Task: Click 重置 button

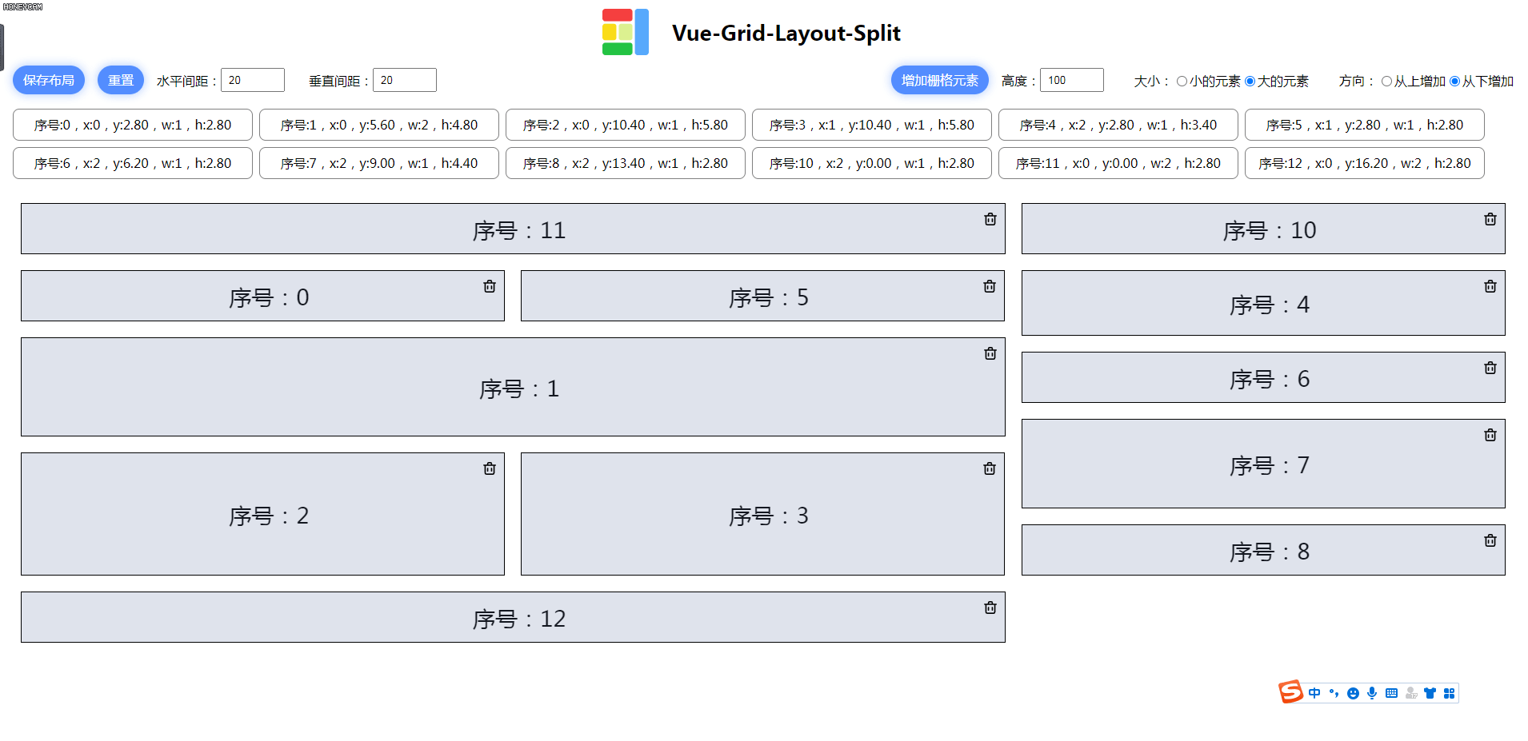Action: [121, 80]
